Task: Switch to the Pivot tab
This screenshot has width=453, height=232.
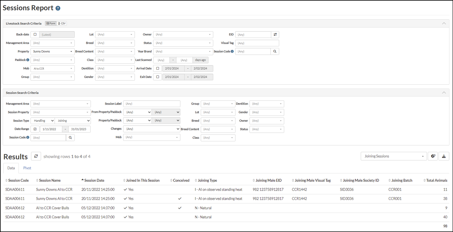Action: coord(27,168)
